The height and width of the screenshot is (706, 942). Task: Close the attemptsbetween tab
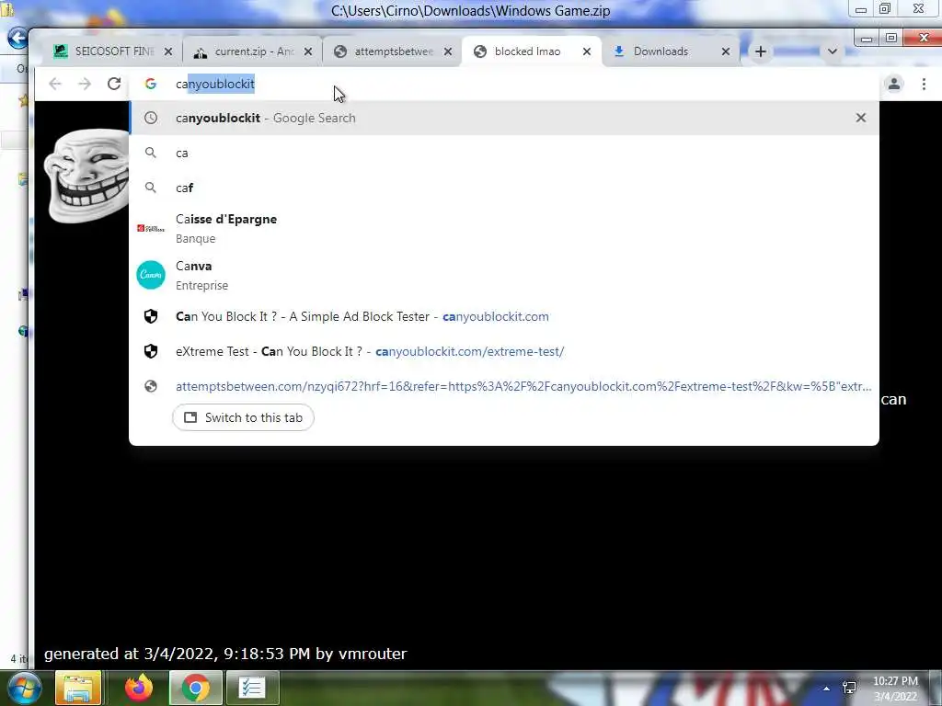[448, 51]
